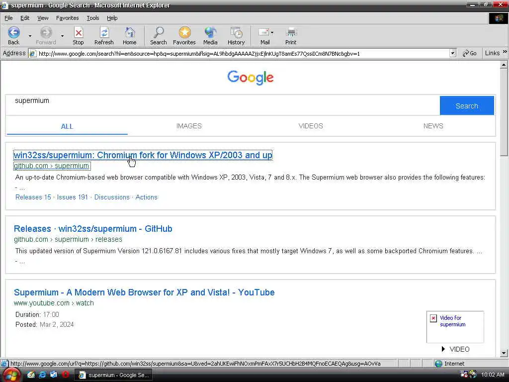Screen dimensions: 509x382
Task: Stop page loading with the Stop icon
Action: 78,33
